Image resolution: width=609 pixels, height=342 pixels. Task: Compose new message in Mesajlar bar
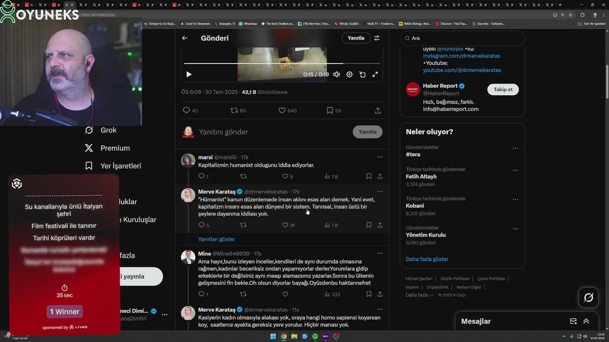coord(573,322)
